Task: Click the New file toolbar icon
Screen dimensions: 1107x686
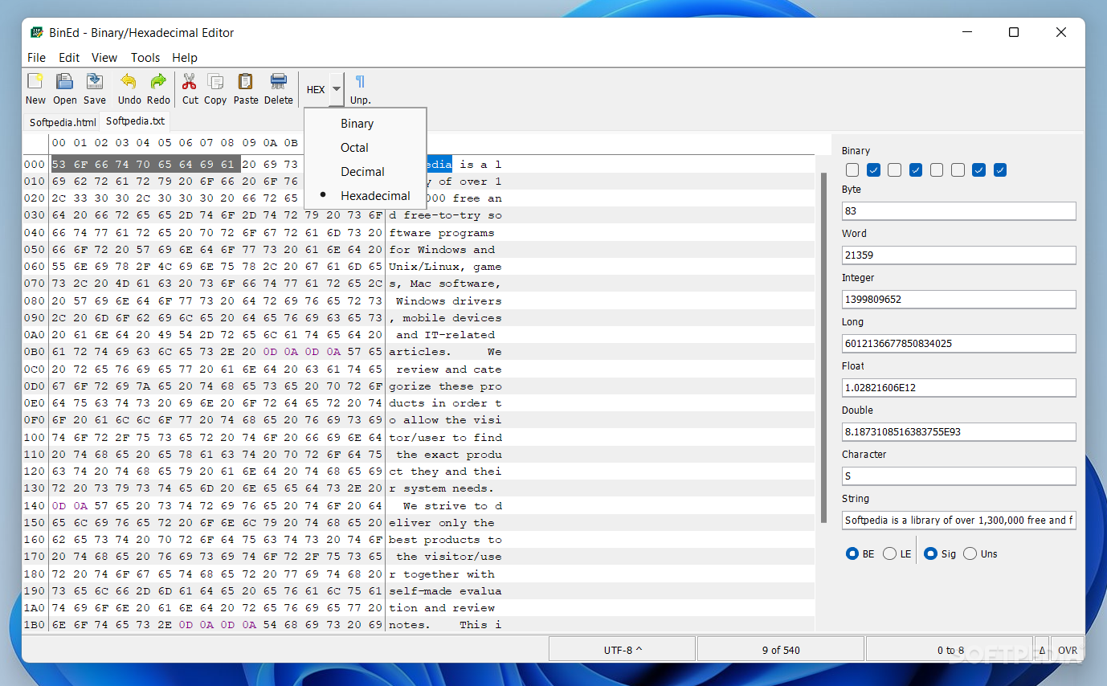Action: coord(35,88)
